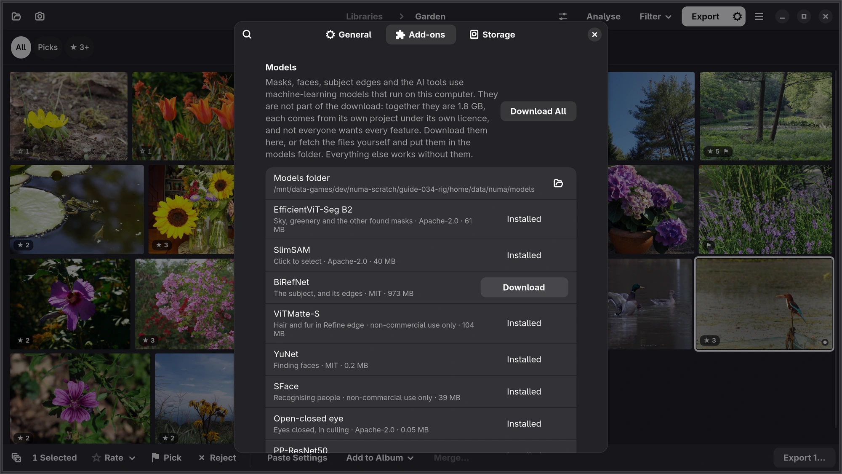Image resolution: width=842 pixels, height=474 pixels.
Task: Open the hamburger menu
Action: 759,16
